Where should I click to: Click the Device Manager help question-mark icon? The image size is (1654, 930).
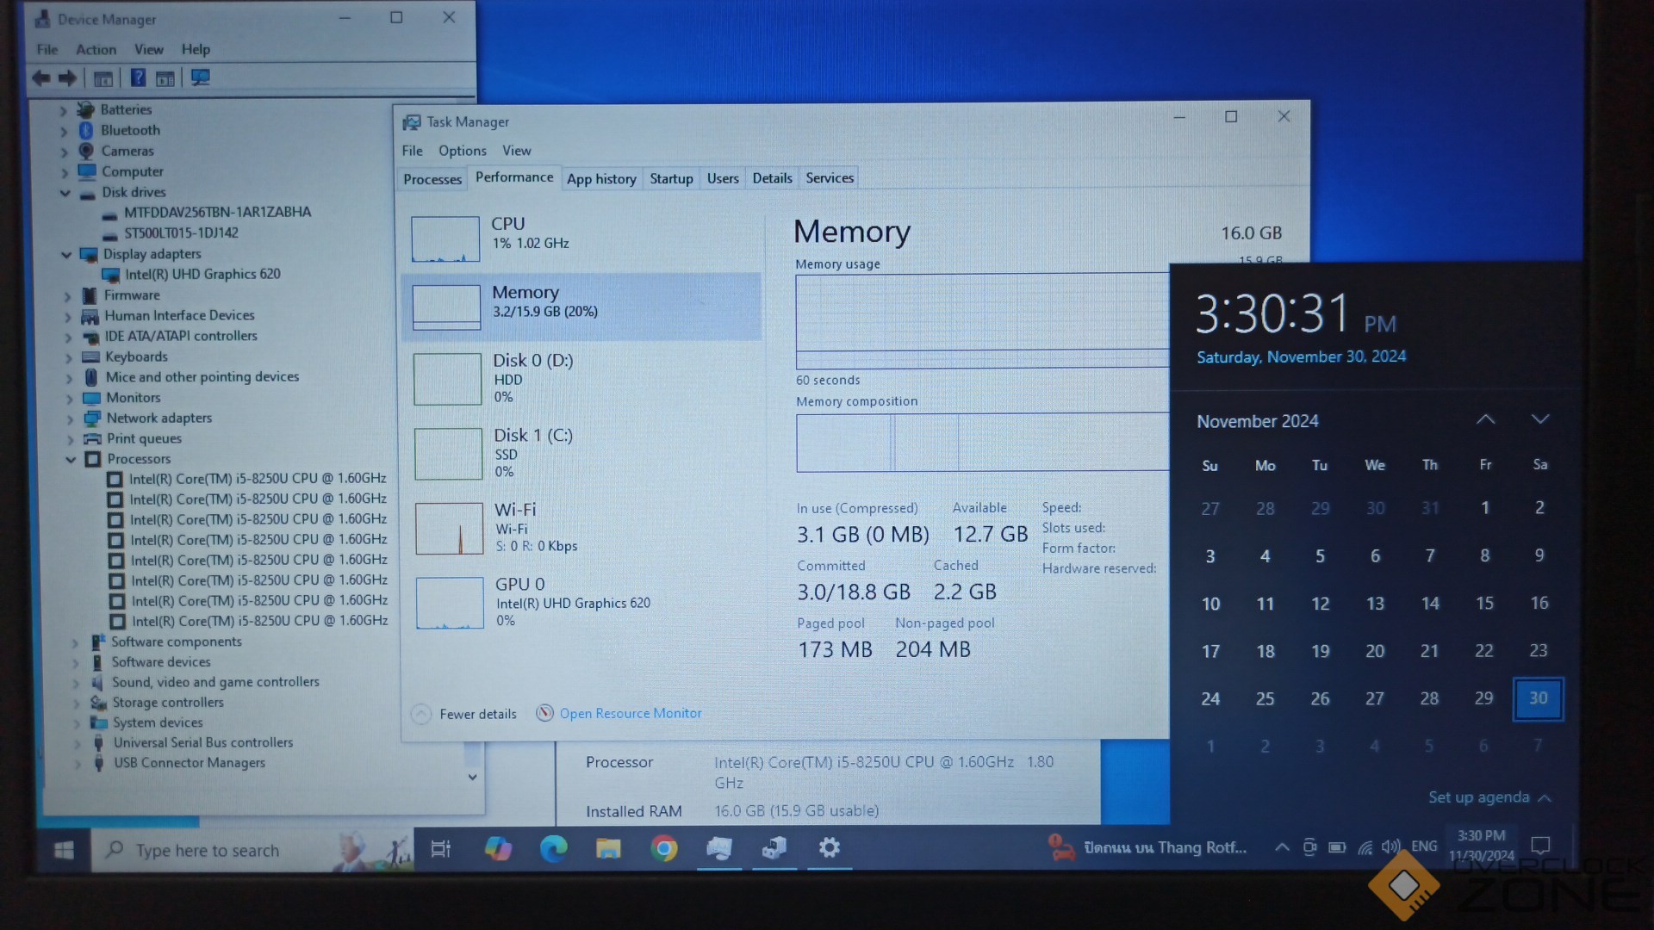pos(138,78)
